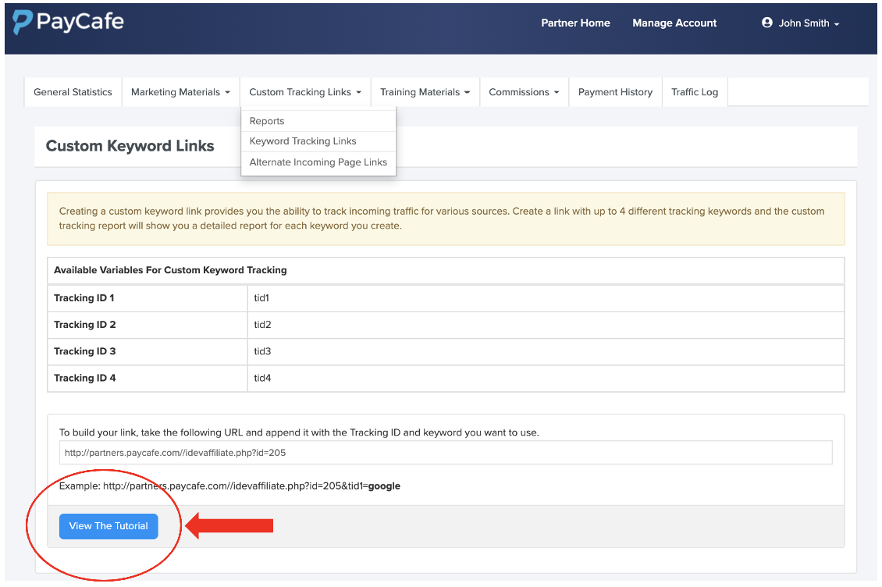
Task: Click the View The Tutorial button
Action: click(x=108, y=526)
